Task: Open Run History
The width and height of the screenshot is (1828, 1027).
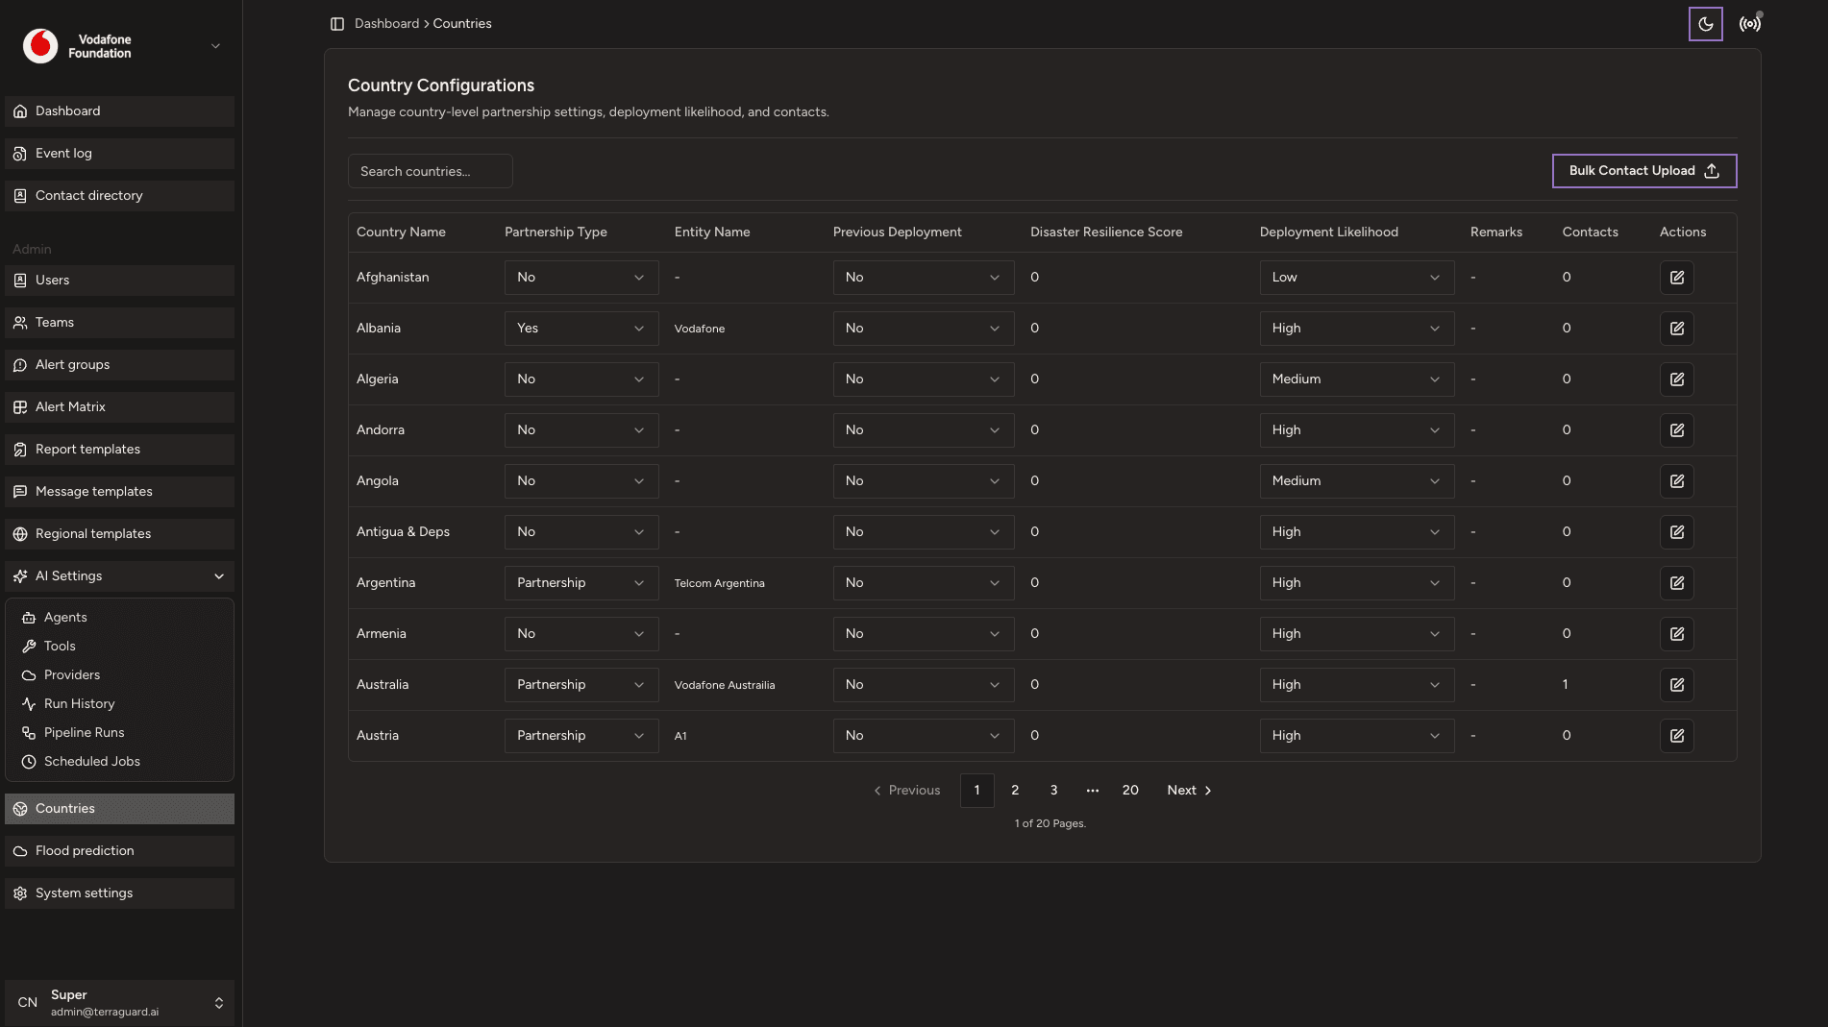Action: click(x=119, y=704)
